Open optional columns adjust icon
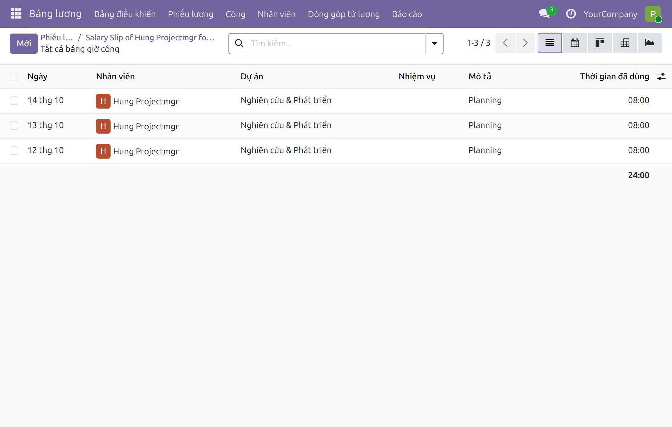 coord(661,76)
